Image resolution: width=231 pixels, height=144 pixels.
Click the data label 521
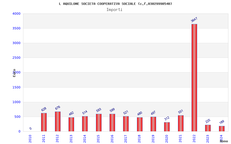pyautogui.click(x=126, y=112)
